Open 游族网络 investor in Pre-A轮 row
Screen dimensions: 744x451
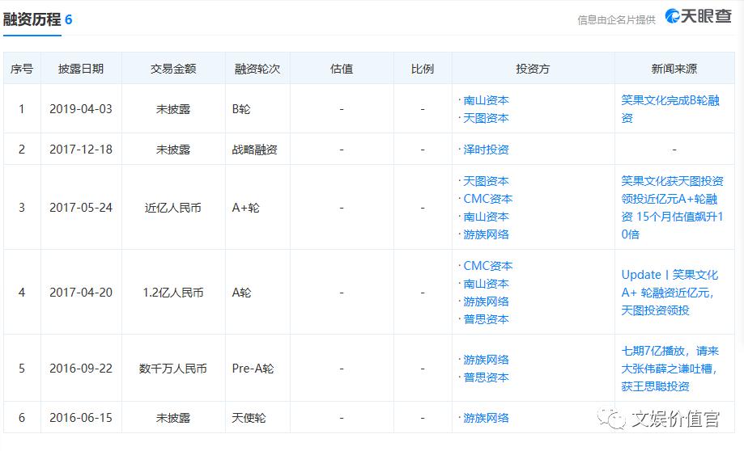coord(486,360)
